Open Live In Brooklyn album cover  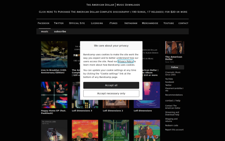(x=54, y=55)
